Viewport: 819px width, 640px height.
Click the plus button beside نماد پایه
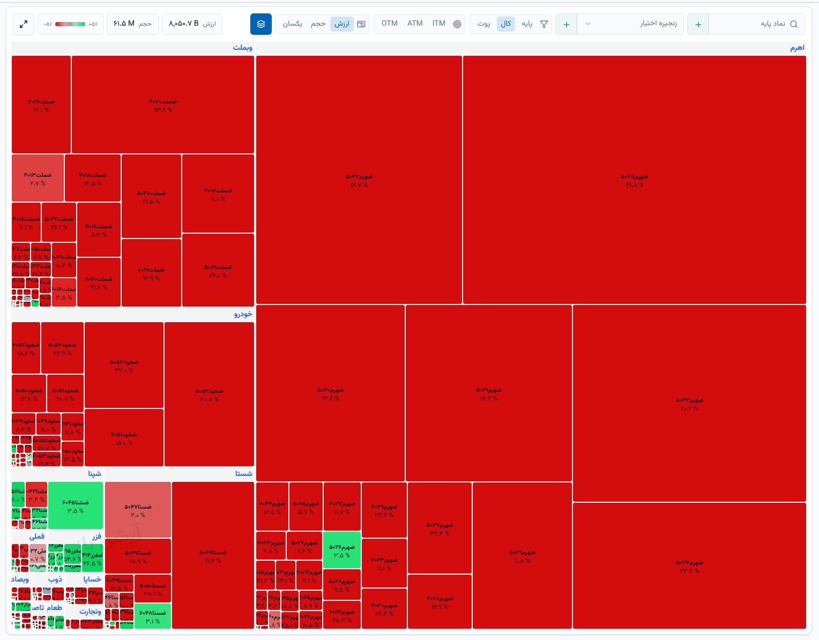(698, 24)
